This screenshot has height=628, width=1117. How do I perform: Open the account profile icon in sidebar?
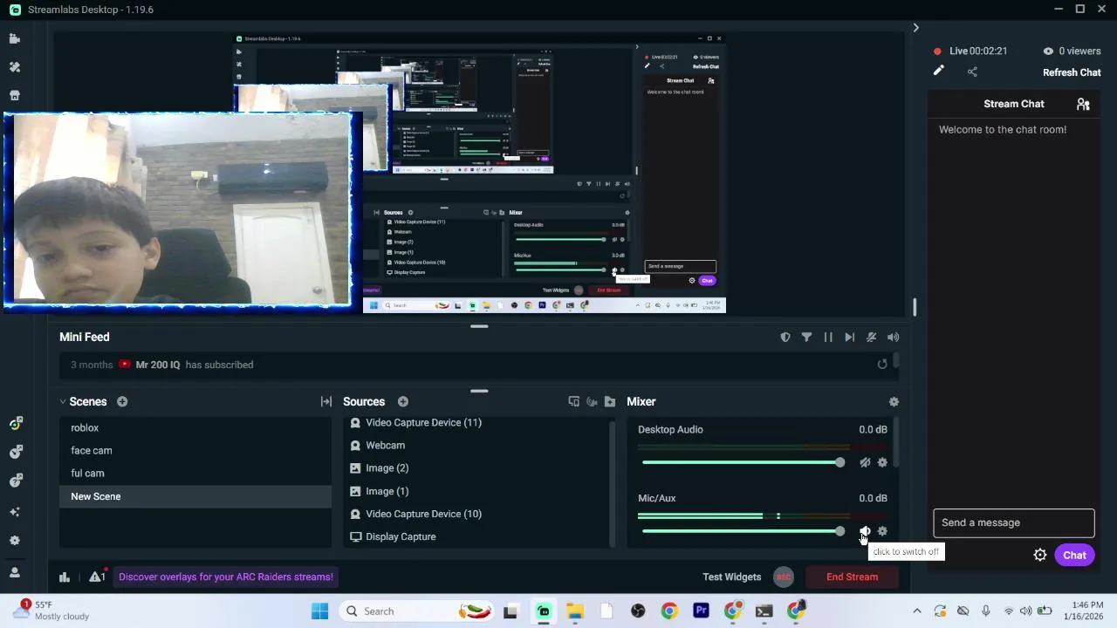click(x=15, y=573)
